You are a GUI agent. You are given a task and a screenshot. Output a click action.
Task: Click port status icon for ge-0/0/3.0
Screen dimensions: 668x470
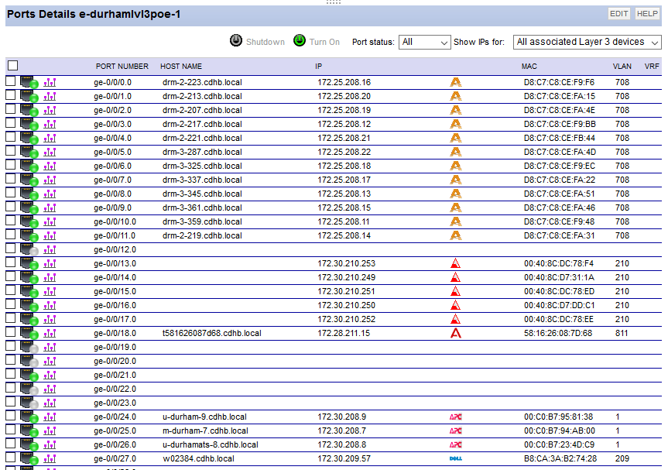click(29, 124)
